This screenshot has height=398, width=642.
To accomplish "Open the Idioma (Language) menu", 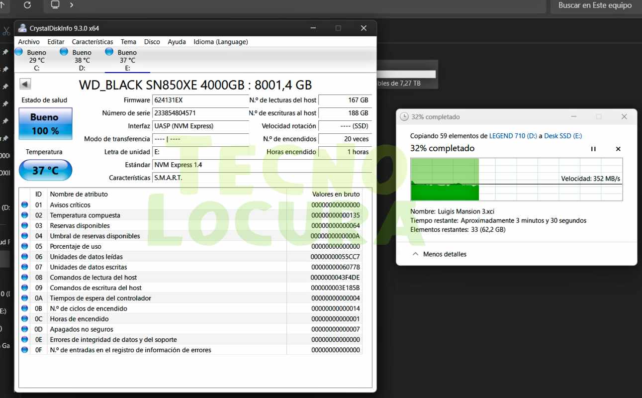I will pos(221,42).
